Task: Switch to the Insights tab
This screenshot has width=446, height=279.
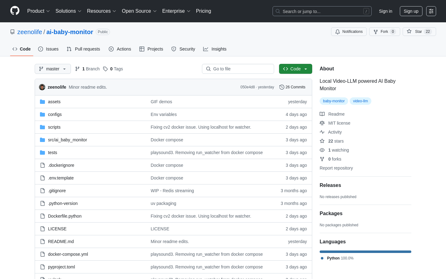Action: click(x=215, y=49)
